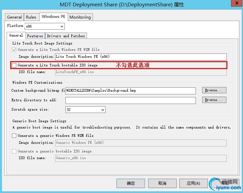This screenshot has height=193, width=243.
Task: Open the Drivers and Patches sub-tab
Action: tap(66, 36)
